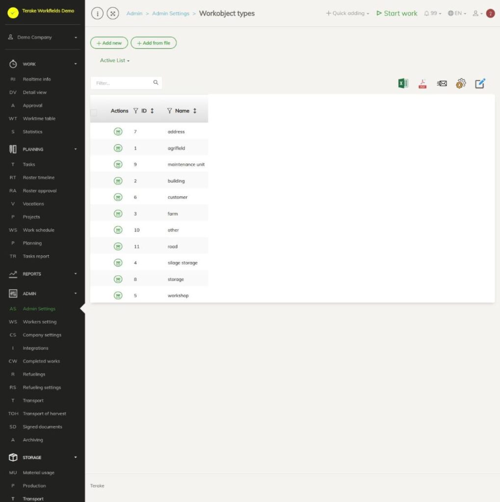
Task: Click action icon for address row
Action: [118, 131]
